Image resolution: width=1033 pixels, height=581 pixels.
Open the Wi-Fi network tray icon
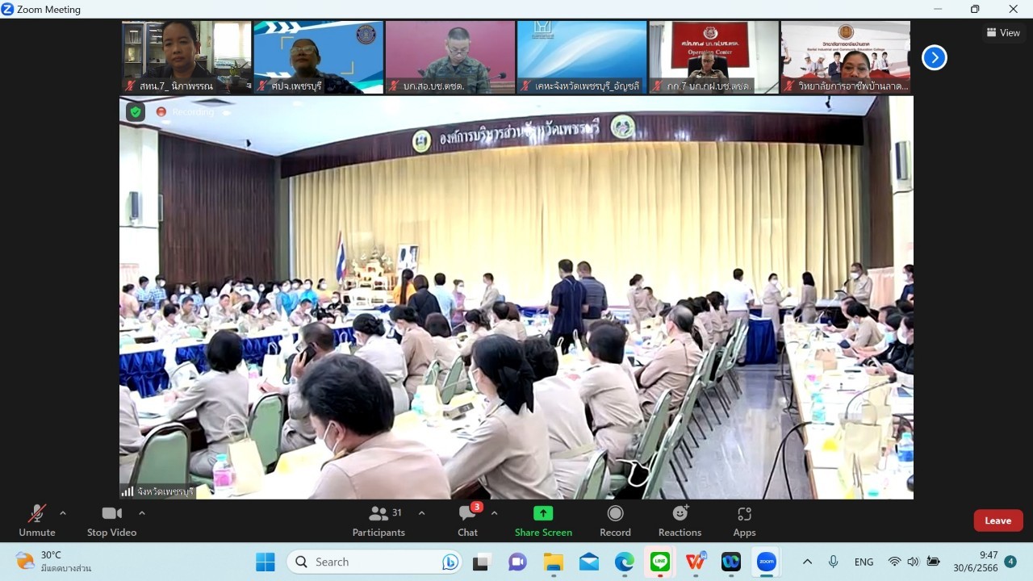(x=894, y=562)
